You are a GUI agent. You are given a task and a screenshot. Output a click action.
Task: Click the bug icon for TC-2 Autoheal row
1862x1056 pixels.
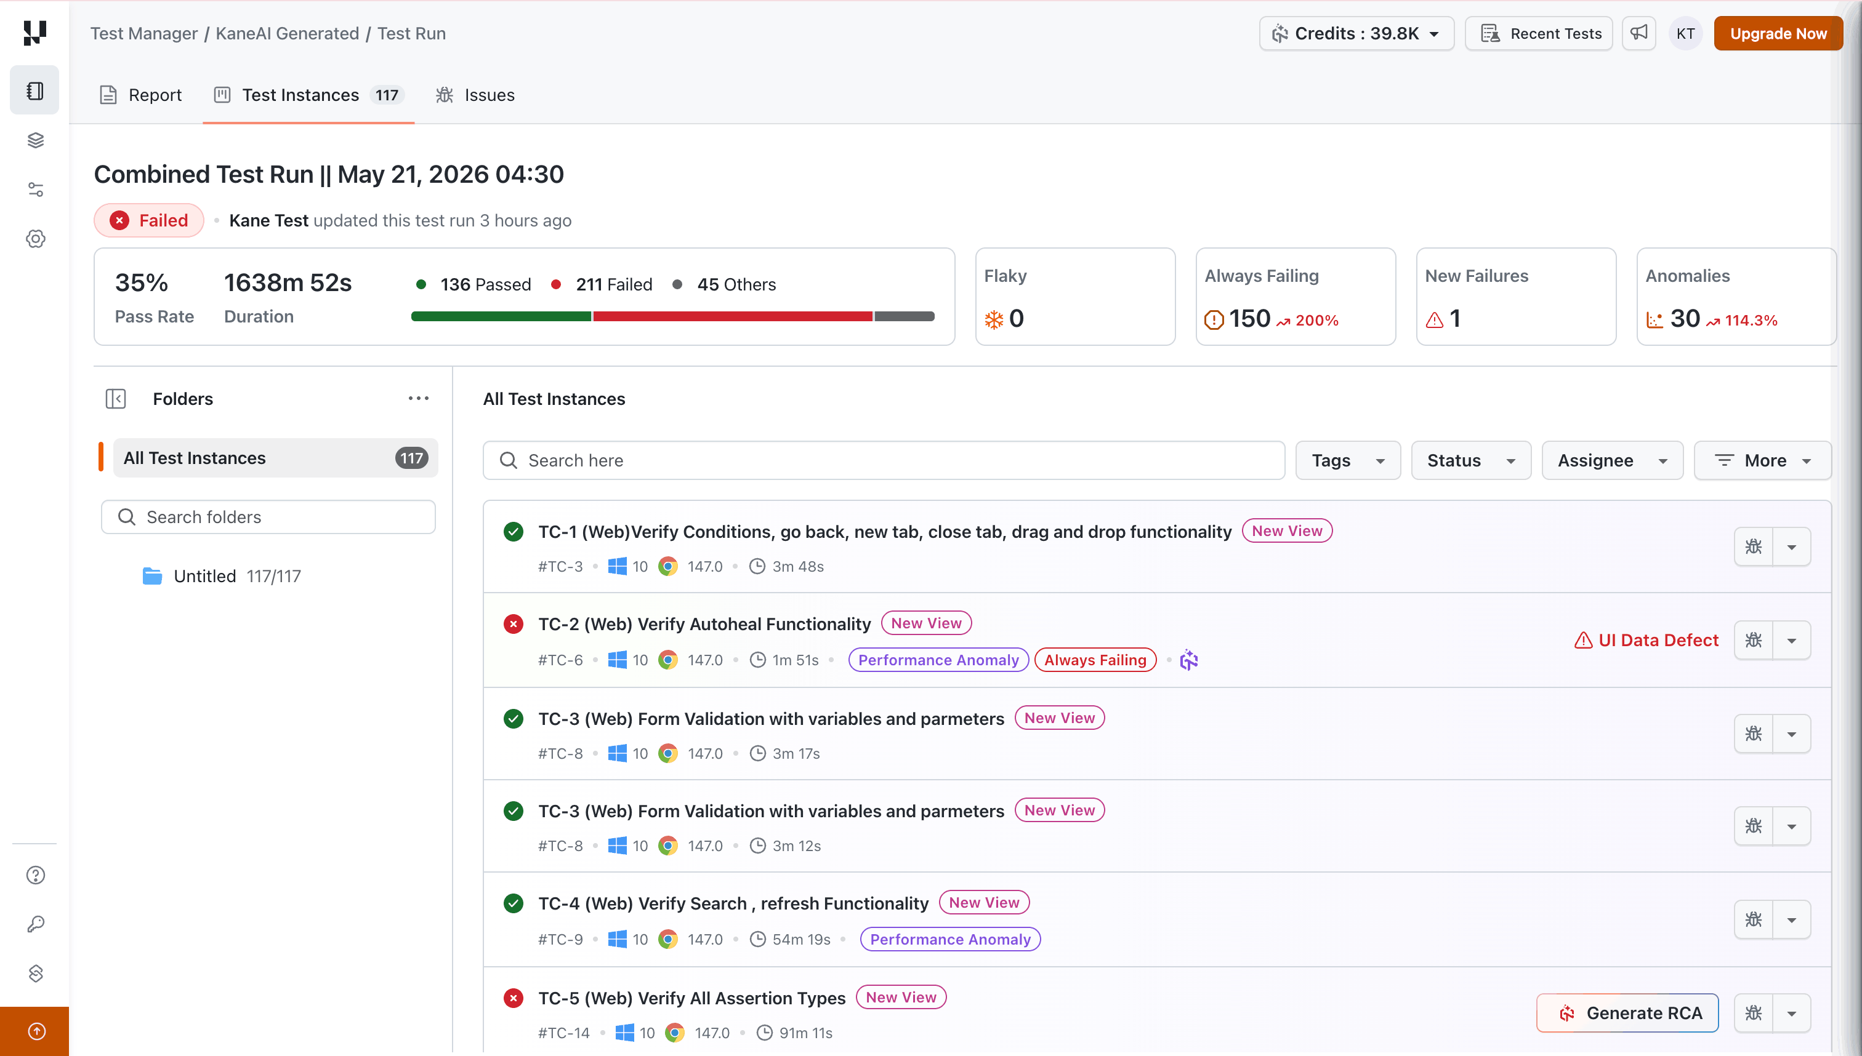pyautogui.click(x=1753, y=641)
